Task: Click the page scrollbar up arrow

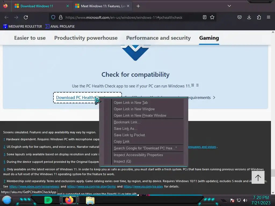Action: pyautogui.click(x=273, y=32)
